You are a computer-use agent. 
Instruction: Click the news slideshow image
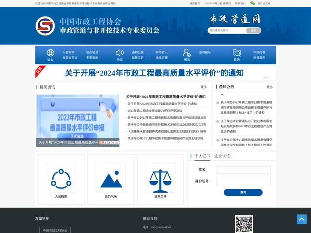pyautogui.click(x=78, y=120)
